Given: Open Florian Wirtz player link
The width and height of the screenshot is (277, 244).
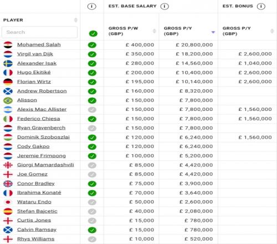Looking at the screenshot, I should [34, 82].
